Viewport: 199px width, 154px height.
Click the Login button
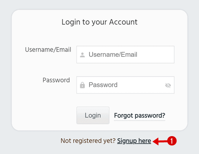pos(93,115)
